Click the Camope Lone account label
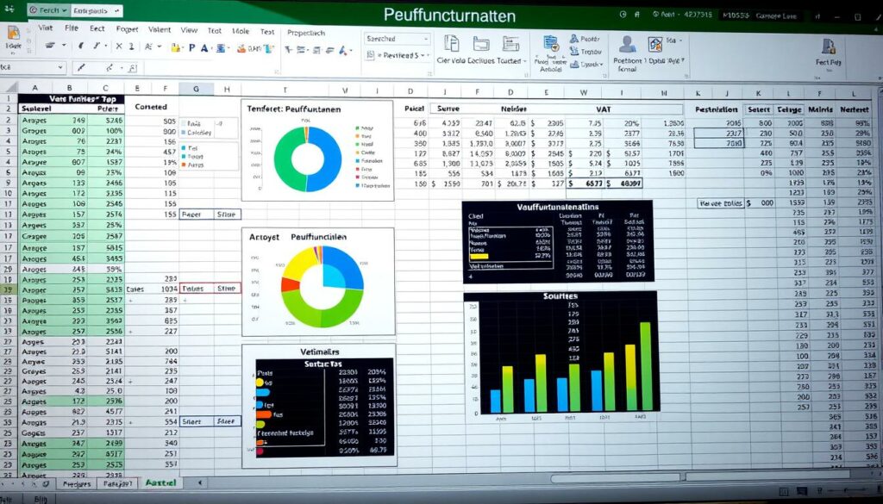Viewport: 883px width, 504px height. pos(777,16)
